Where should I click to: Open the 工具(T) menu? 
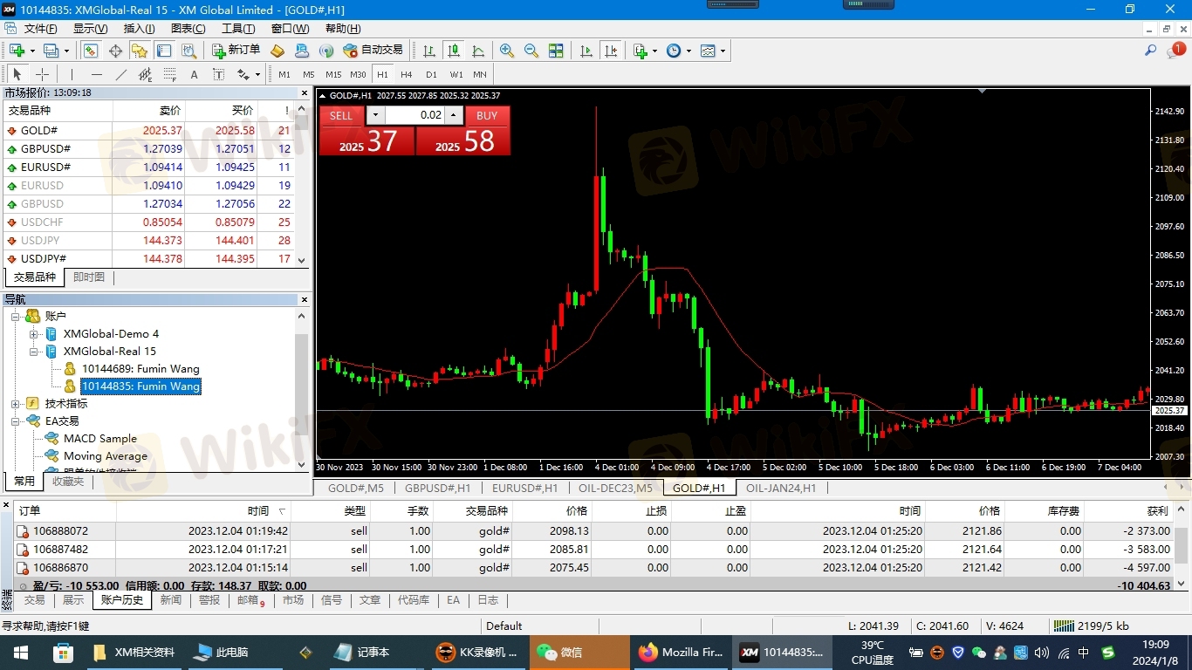coord(238,29)
